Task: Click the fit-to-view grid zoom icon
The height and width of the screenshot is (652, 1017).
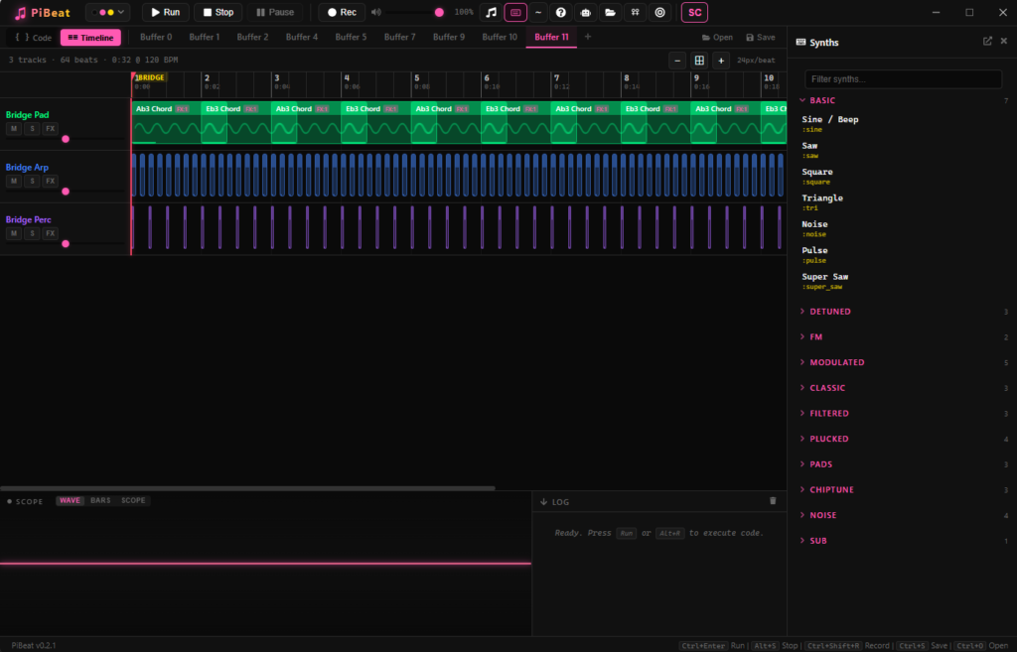Action: [x=699, y=61]
